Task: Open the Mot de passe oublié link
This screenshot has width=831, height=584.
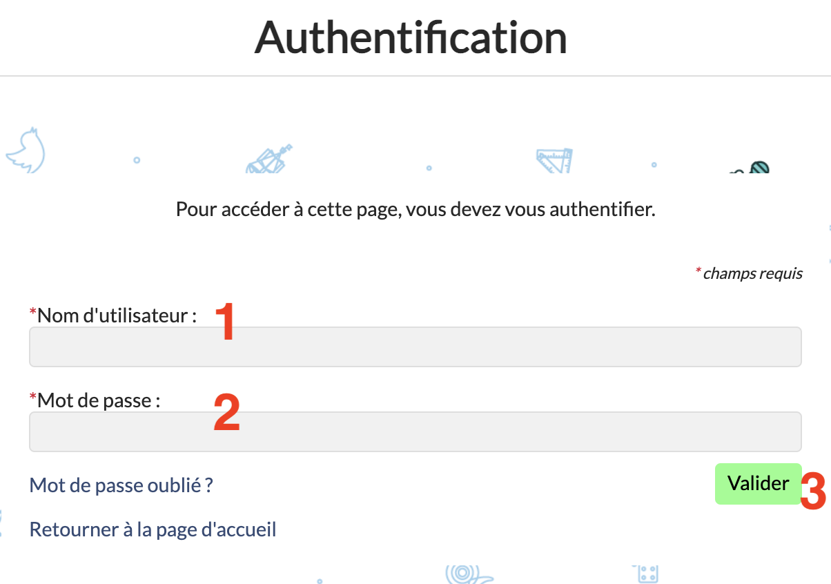Action: click(121, 485)
